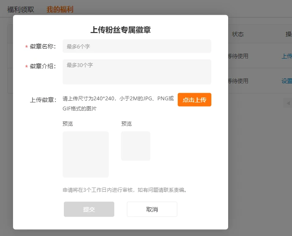Viewport: 292px width, 236px height.
Task: Click the larger badge preview box
Action: (86, 154)
